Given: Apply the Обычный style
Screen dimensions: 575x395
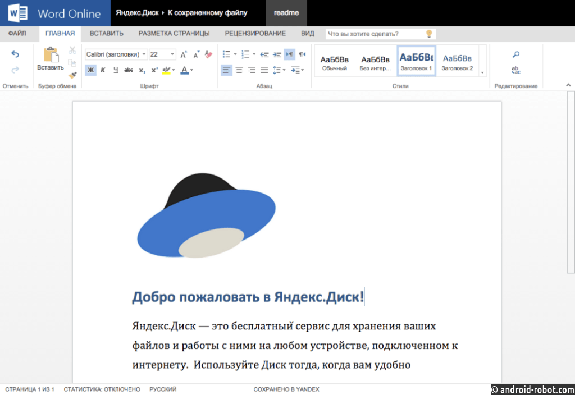Looking at the screenshot, I should click(335, 61).
